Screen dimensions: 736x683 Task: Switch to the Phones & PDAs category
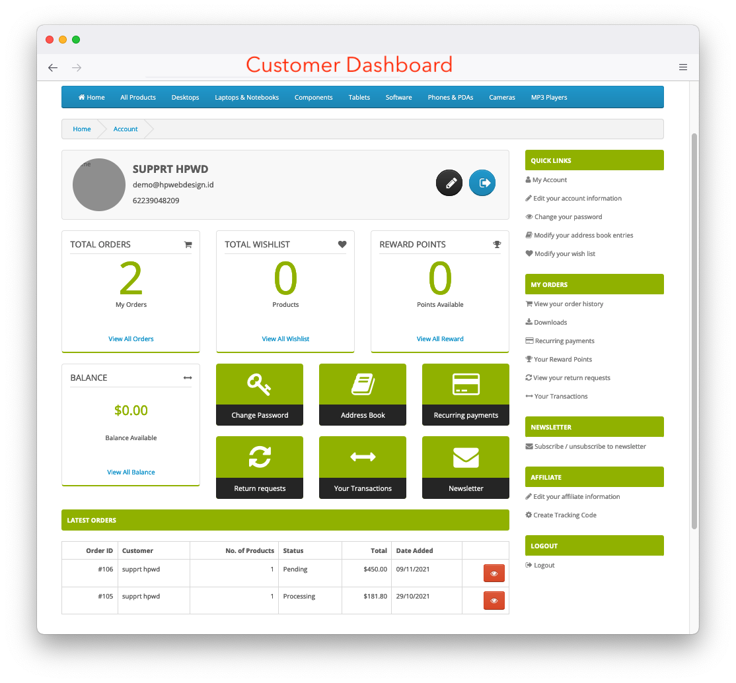(450, 97)
